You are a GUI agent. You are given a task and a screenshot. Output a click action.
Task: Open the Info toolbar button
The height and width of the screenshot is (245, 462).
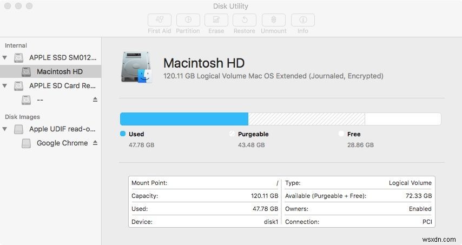tap(302, 20)
